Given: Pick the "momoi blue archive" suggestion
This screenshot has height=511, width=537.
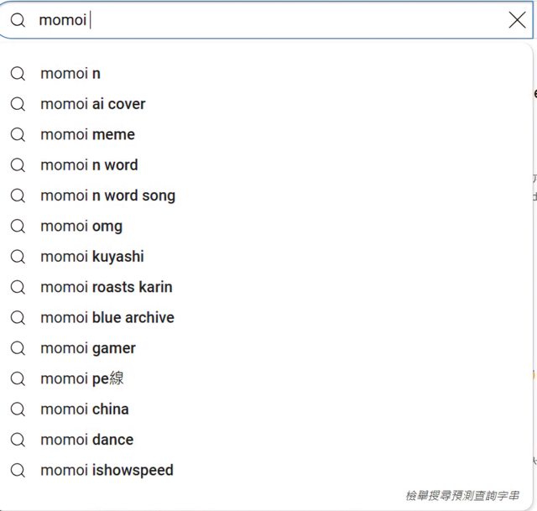Looking at the screenshot, I should point(266,317).
